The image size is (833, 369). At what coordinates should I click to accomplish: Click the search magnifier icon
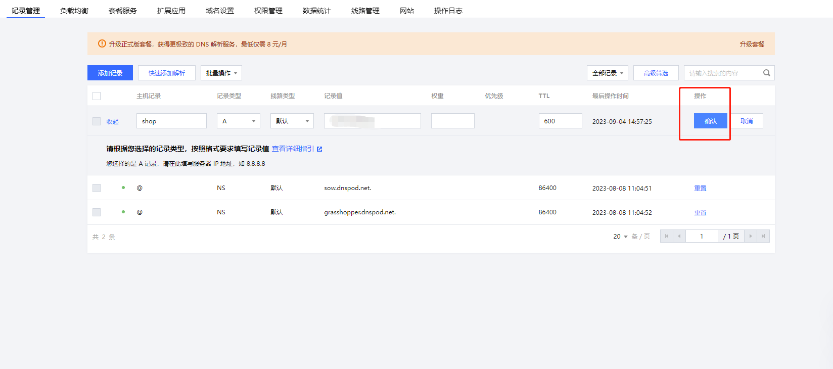[x=766, y=73]
